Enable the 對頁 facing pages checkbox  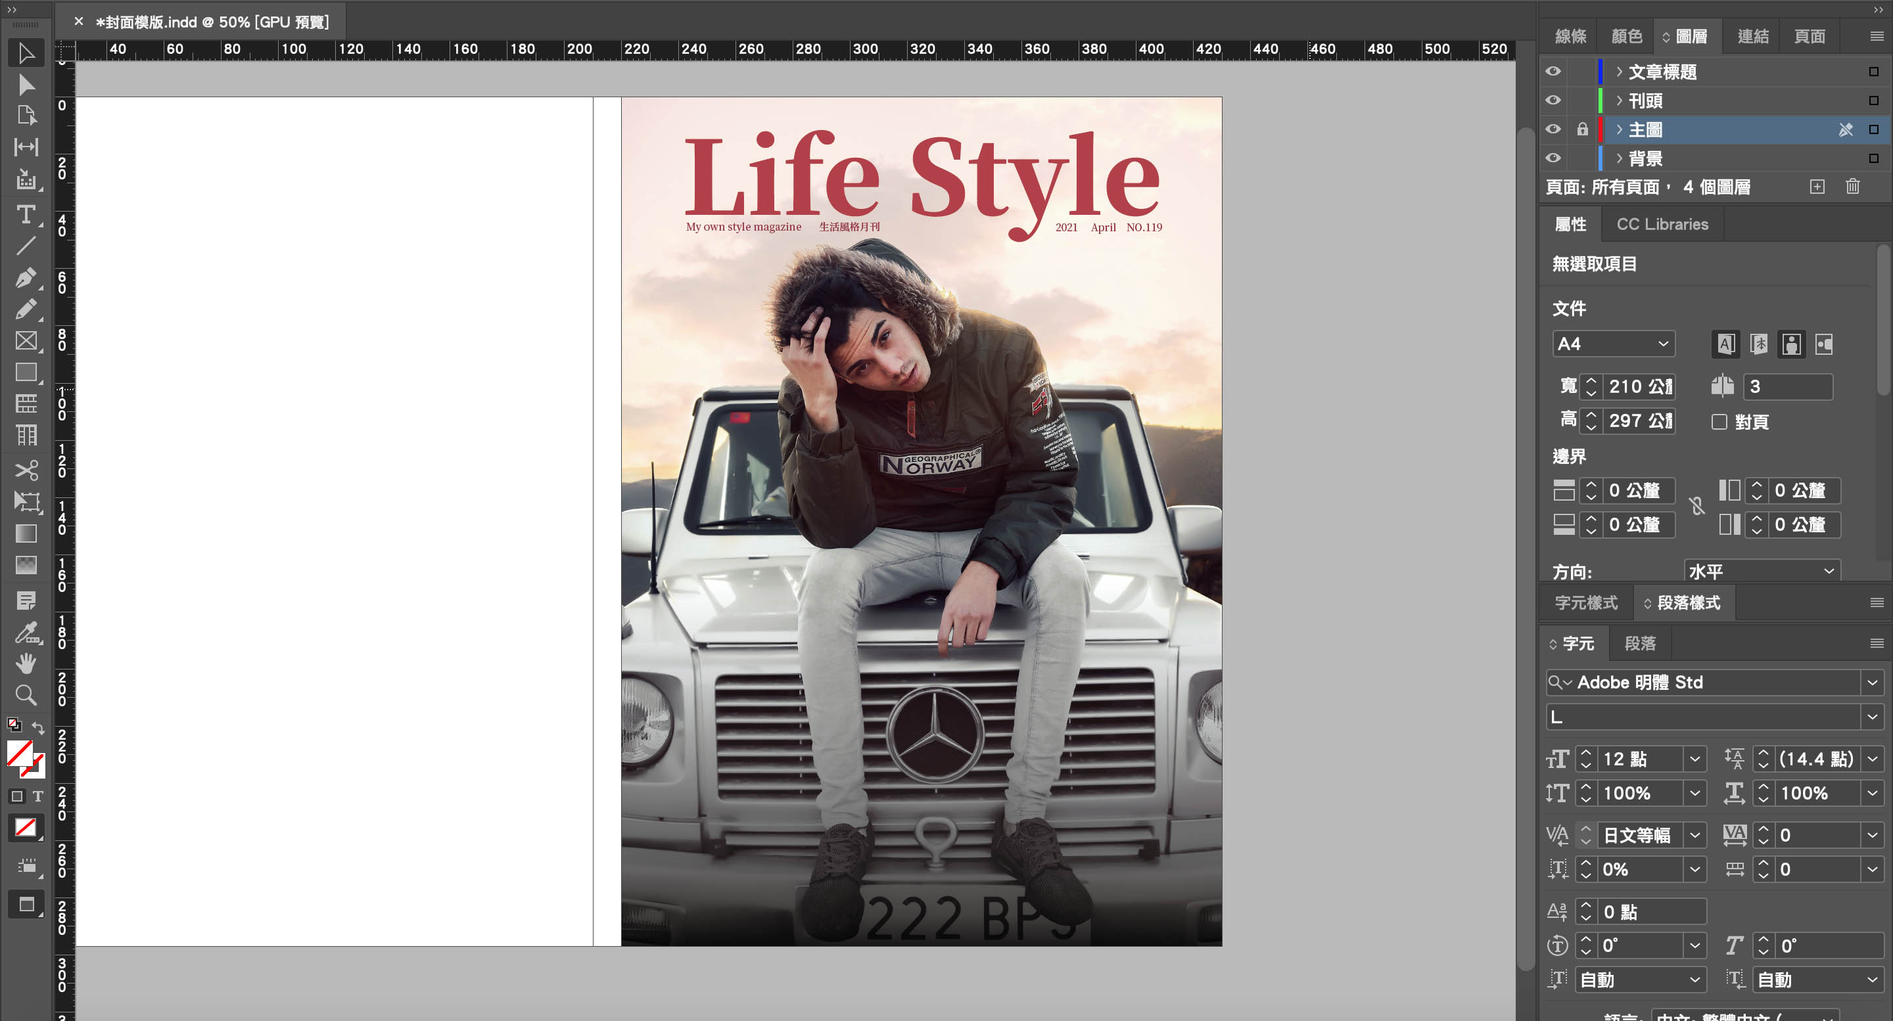[1719, 422]
